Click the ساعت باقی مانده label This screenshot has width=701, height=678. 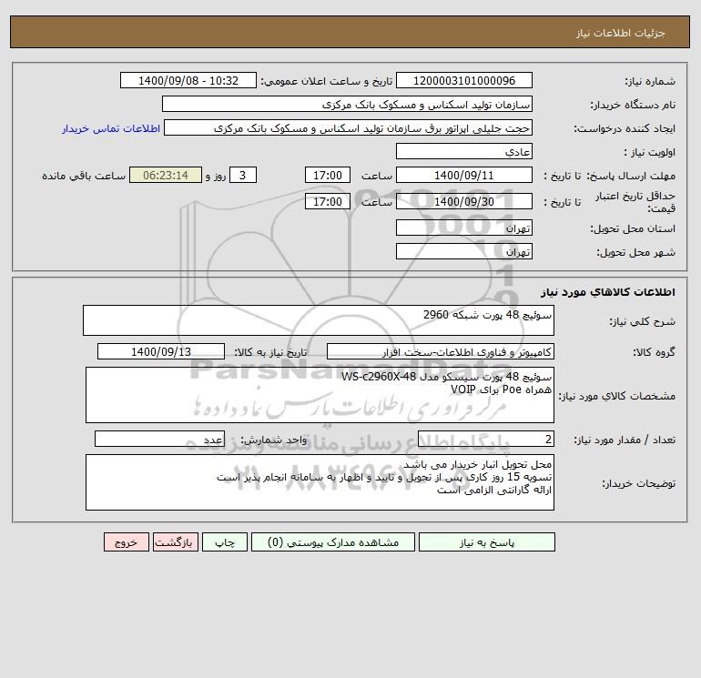tap(84, 176)
